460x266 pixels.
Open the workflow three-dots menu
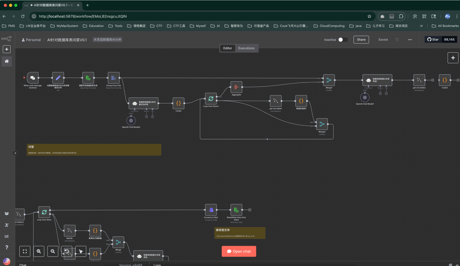tap(410, 40)
